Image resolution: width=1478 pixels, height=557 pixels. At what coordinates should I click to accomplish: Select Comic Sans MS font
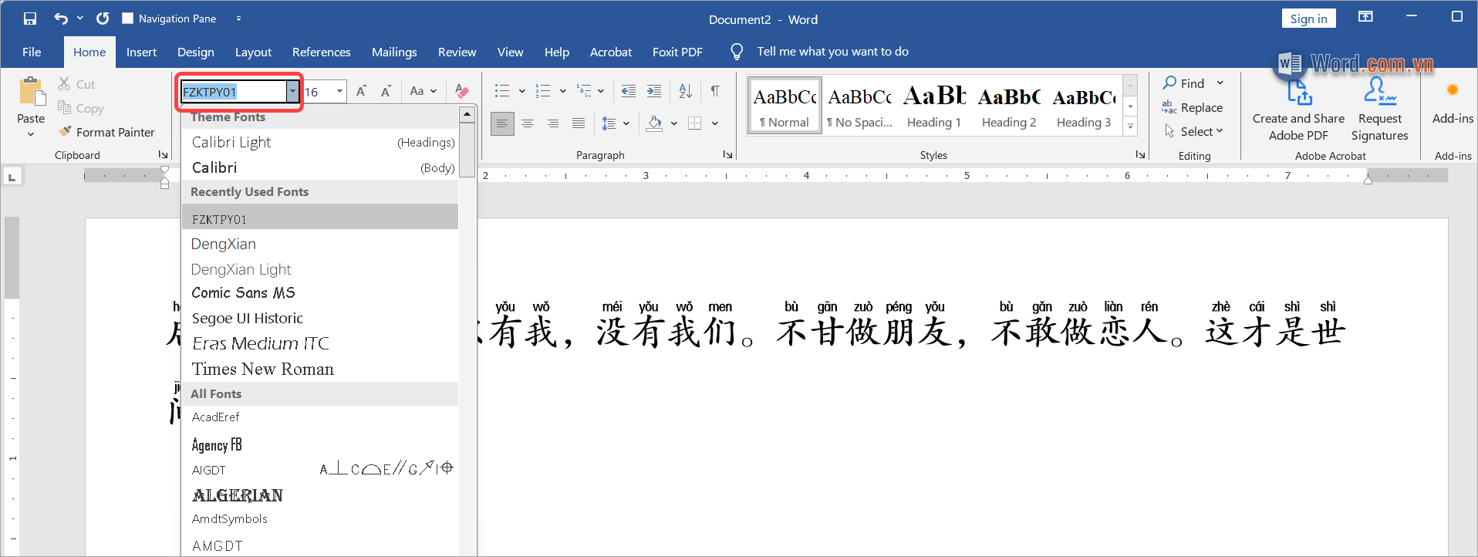tap(320, 293)
